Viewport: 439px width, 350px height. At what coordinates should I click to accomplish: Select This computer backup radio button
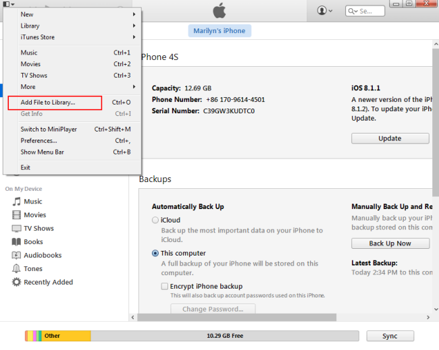155,254
